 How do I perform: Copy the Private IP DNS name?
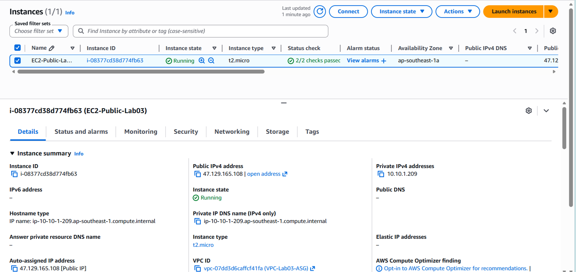point(198,221)
